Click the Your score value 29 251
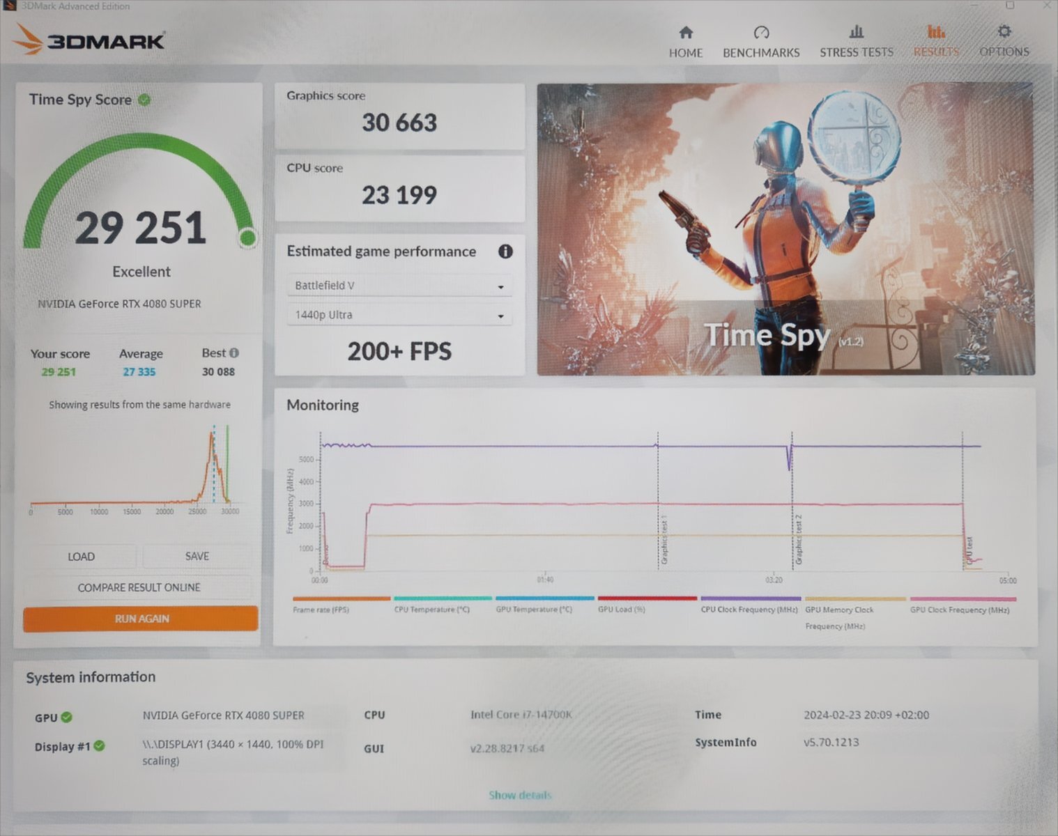This screenshot has width=1058, height=836. (59, 371)
